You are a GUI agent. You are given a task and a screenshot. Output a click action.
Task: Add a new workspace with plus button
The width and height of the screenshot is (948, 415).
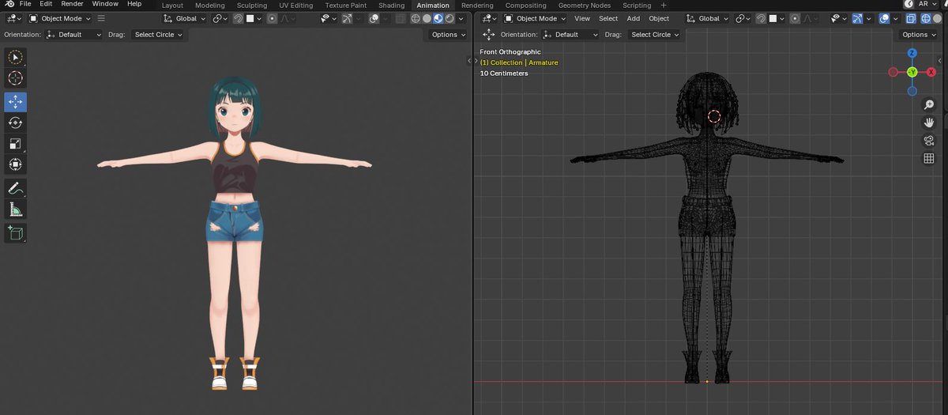click(x=664, y=5)
